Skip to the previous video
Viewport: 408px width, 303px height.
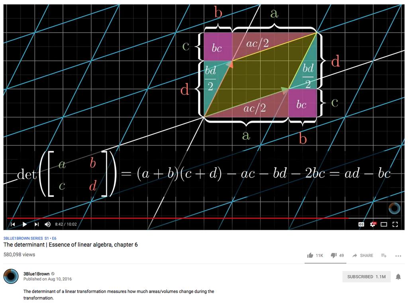pyautogui.click(x=13, y=224)
